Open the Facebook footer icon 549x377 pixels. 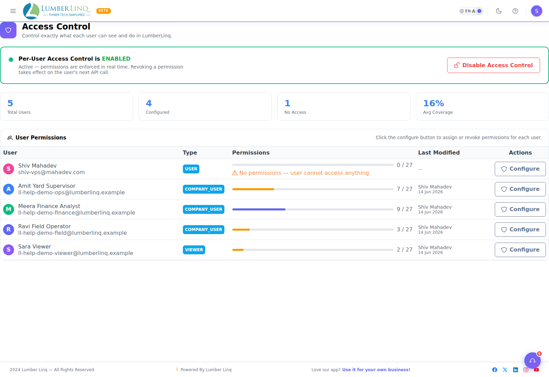[495, 370]
